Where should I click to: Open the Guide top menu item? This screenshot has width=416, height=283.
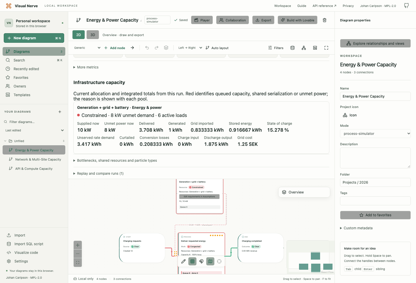tap(302, 6)
